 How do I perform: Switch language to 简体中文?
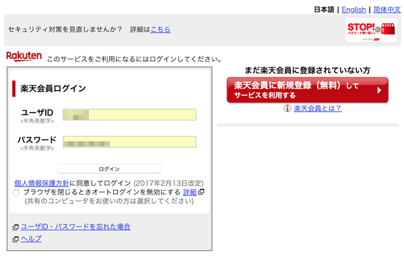(x=387, y=10)
